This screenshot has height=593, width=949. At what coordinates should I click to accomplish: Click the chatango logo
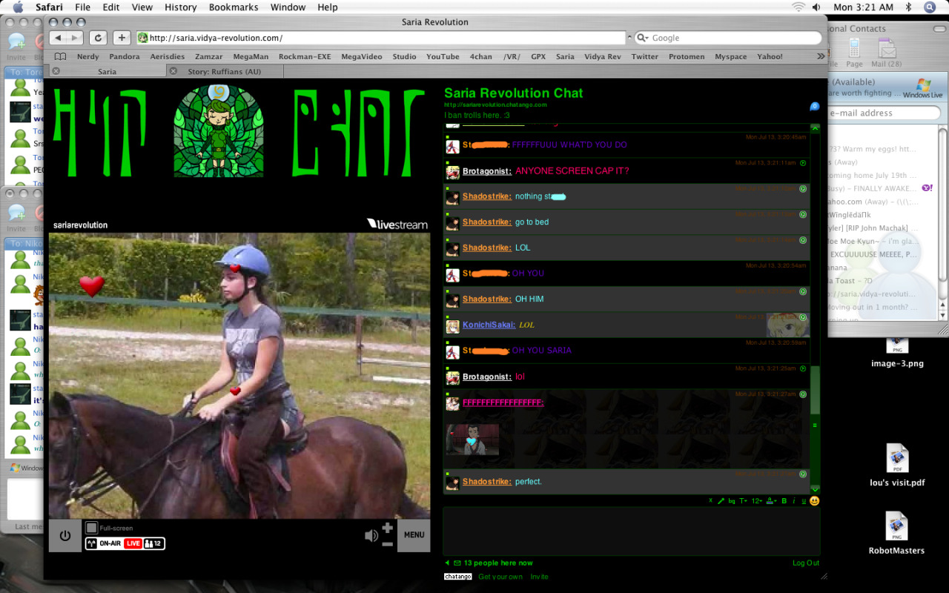[458, 577]
